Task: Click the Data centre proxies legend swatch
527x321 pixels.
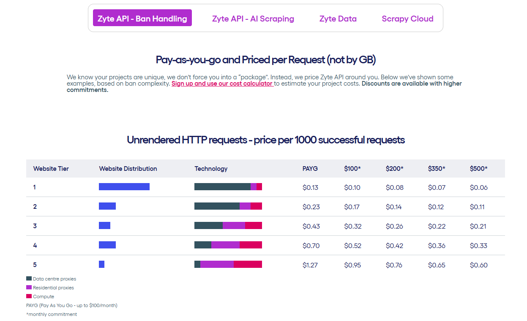Action: pyautogui.click(x=29, y=278)
